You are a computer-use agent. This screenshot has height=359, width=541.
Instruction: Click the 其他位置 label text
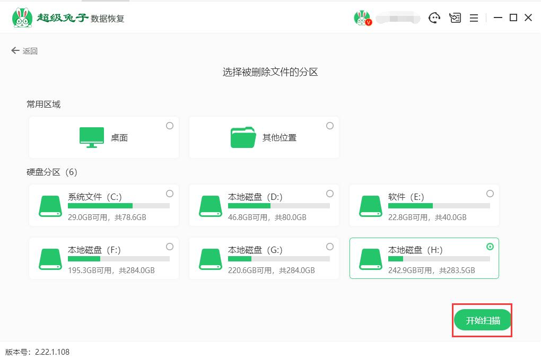click(279, 137)
